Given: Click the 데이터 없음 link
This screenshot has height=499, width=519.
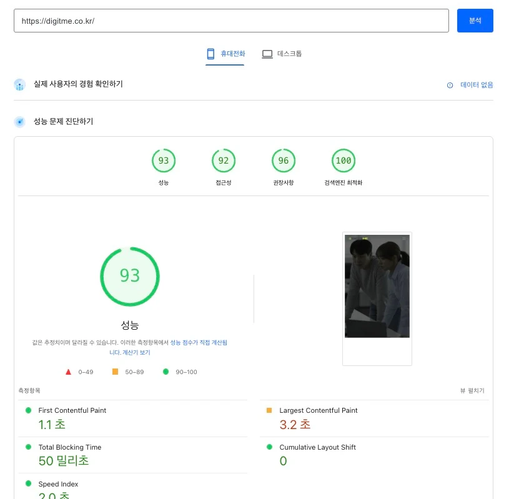Looking at the screenshot, I should tap(477, 84).
